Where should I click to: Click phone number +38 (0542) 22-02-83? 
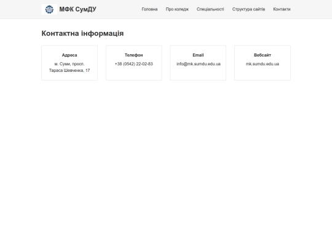(x=134, y=64)
